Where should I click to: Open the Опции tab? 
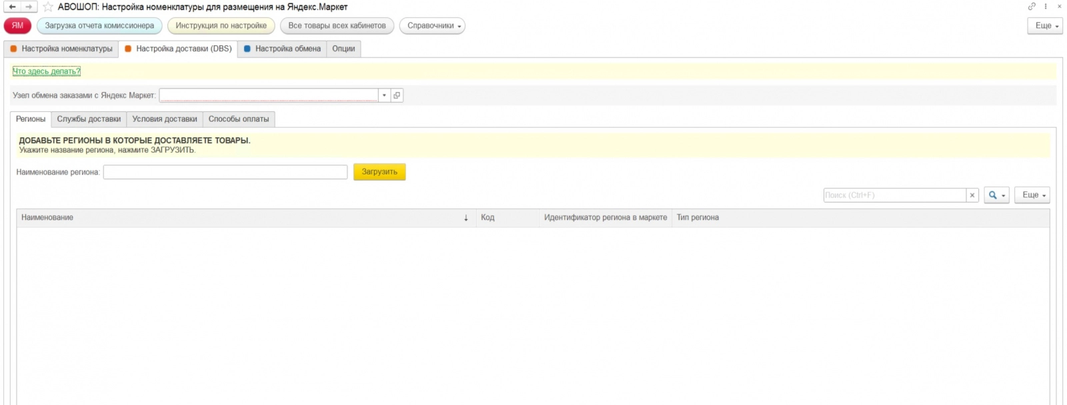click(x=343, y=49)
